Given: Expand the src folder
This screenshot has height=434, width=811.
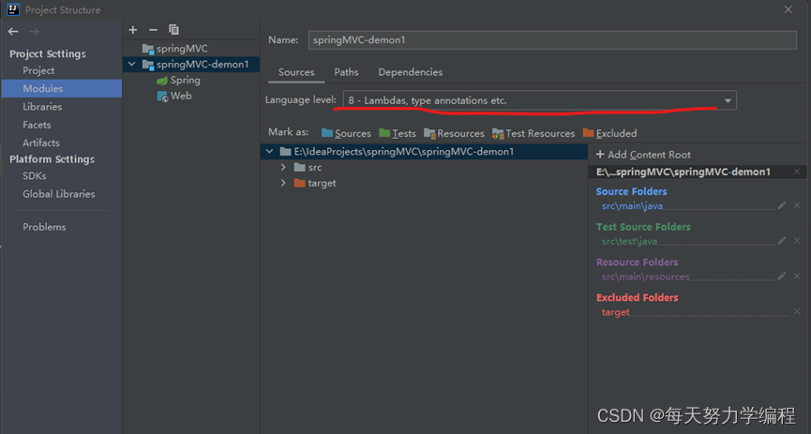Looking at the screenshot, I should tap(283, 167).
